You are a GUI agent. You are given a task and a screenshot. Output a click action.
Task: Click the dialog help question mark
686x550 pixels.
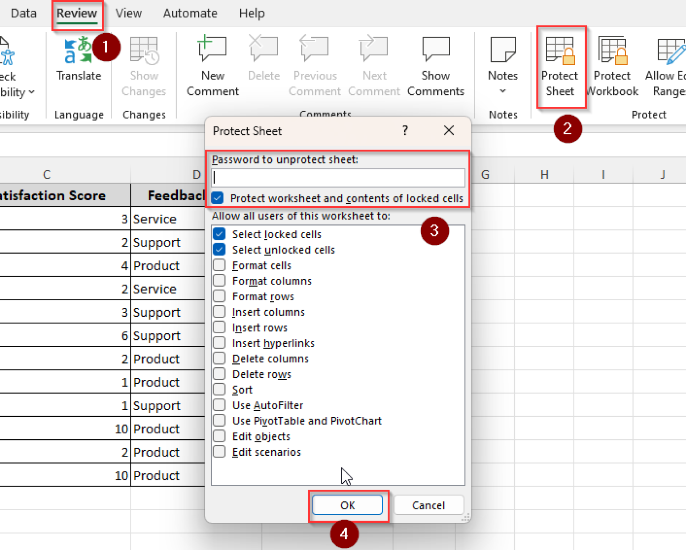(405, 130)
